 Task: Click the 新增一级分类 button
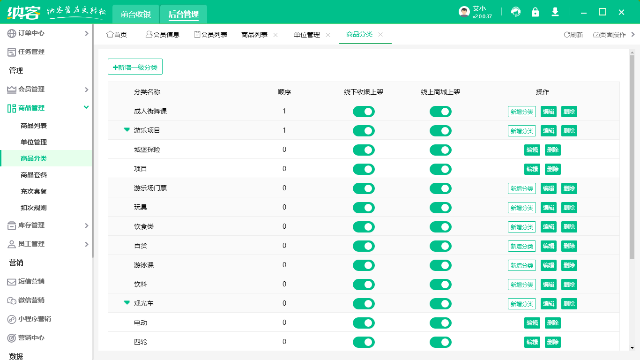135,66
